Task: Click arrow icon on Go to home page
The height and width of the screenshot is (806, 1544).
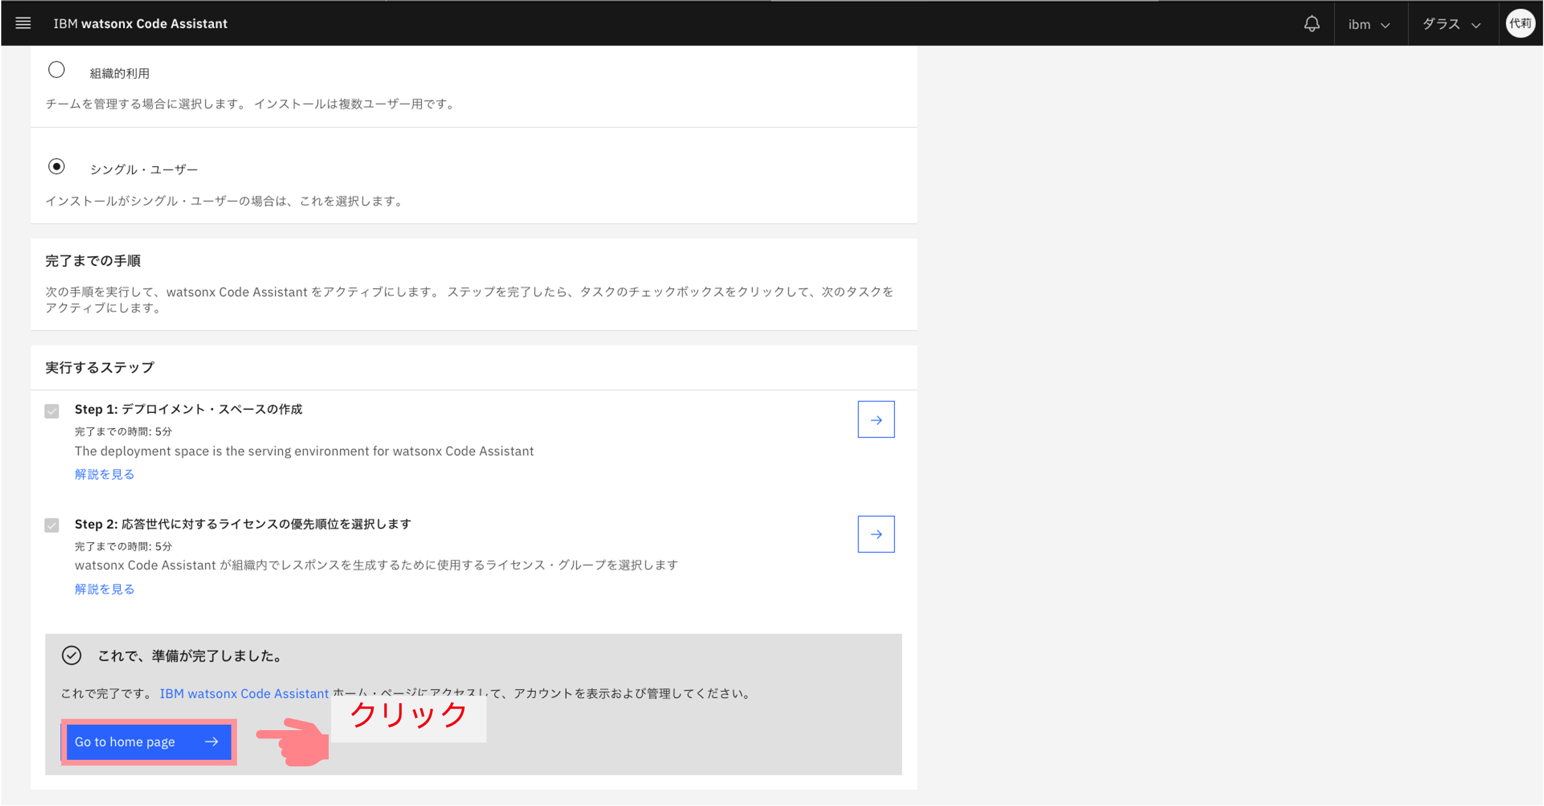Action: (x=212, y=742)
